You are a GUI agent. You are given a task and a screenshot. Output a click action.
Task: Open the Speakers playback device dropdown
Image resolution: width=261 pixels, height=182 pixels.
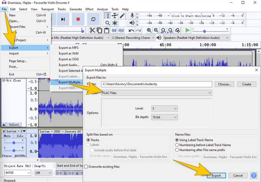pos(196,38)
